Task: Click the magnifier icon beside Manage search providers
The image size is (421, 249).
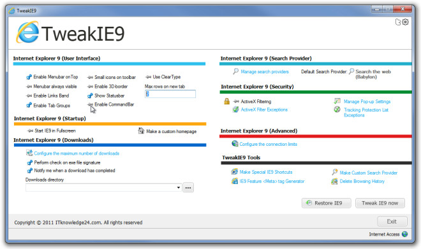Action: [x=235, y=71]
